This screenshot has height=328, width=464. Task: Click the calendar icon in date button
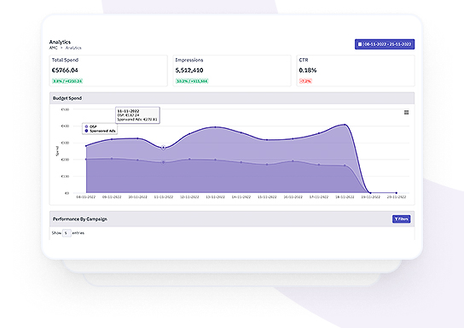[x=360, y=44]
